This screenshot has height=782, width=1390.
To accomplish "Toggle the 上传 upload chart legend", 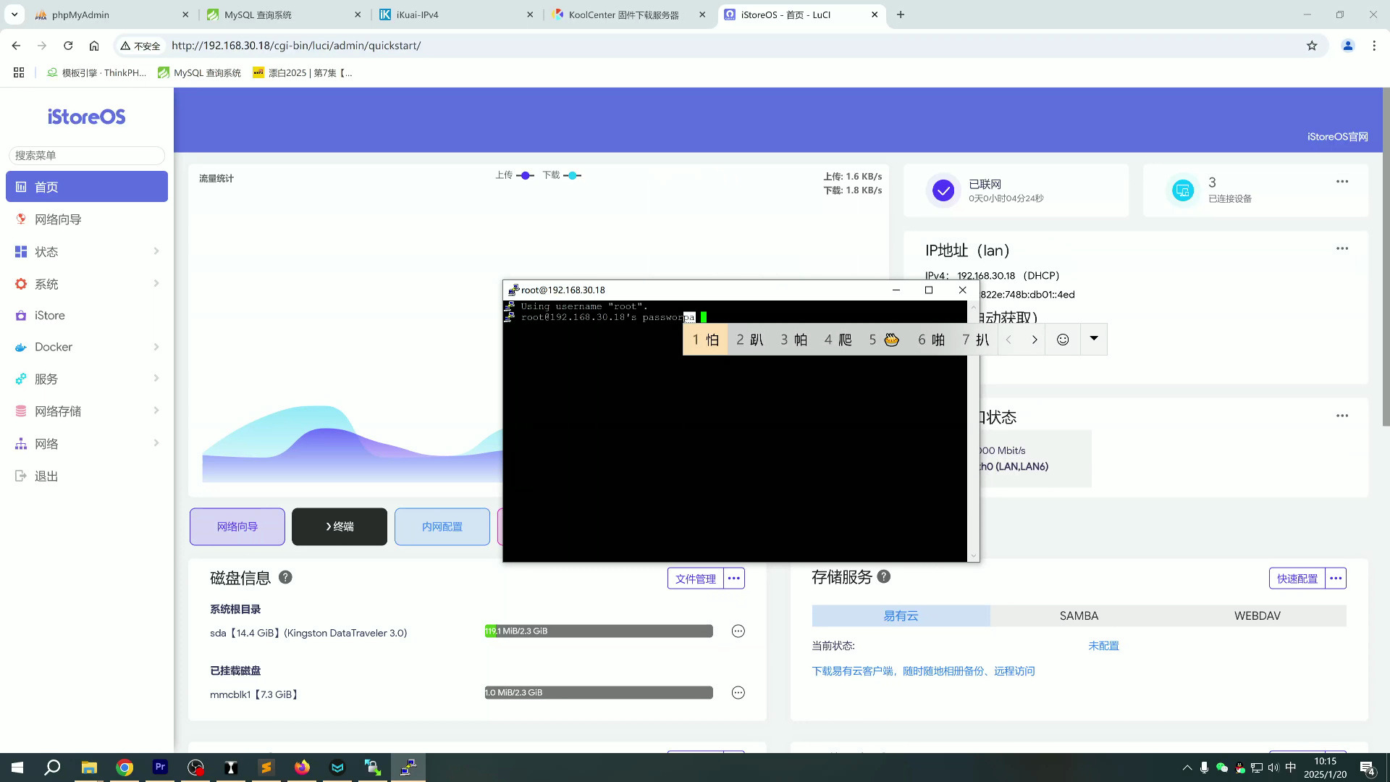I will (515, 175).
